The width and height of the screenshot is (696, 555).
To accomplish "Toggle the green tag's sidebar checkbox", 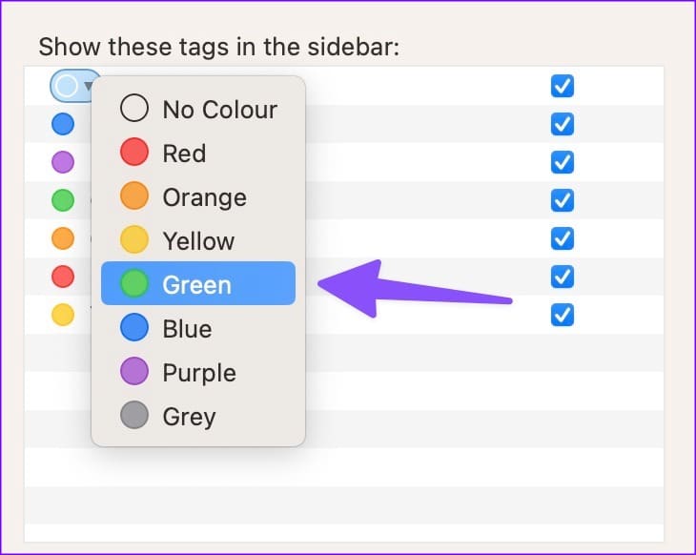I will click(563, 200).
